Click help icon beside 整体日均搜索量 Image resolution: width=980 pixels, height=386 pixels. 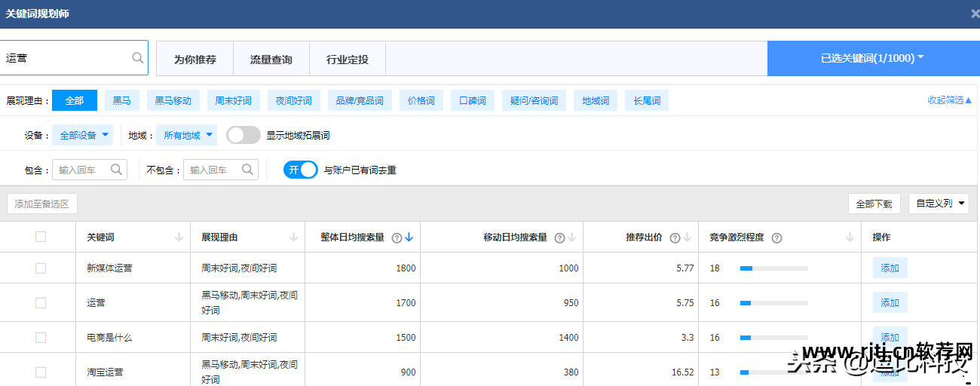point(397,237)
